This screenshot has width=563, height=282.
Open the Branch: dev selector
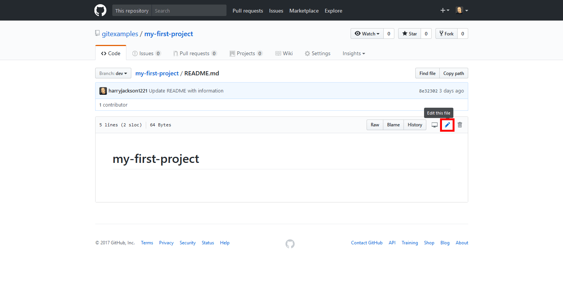[x=113, y=73]
